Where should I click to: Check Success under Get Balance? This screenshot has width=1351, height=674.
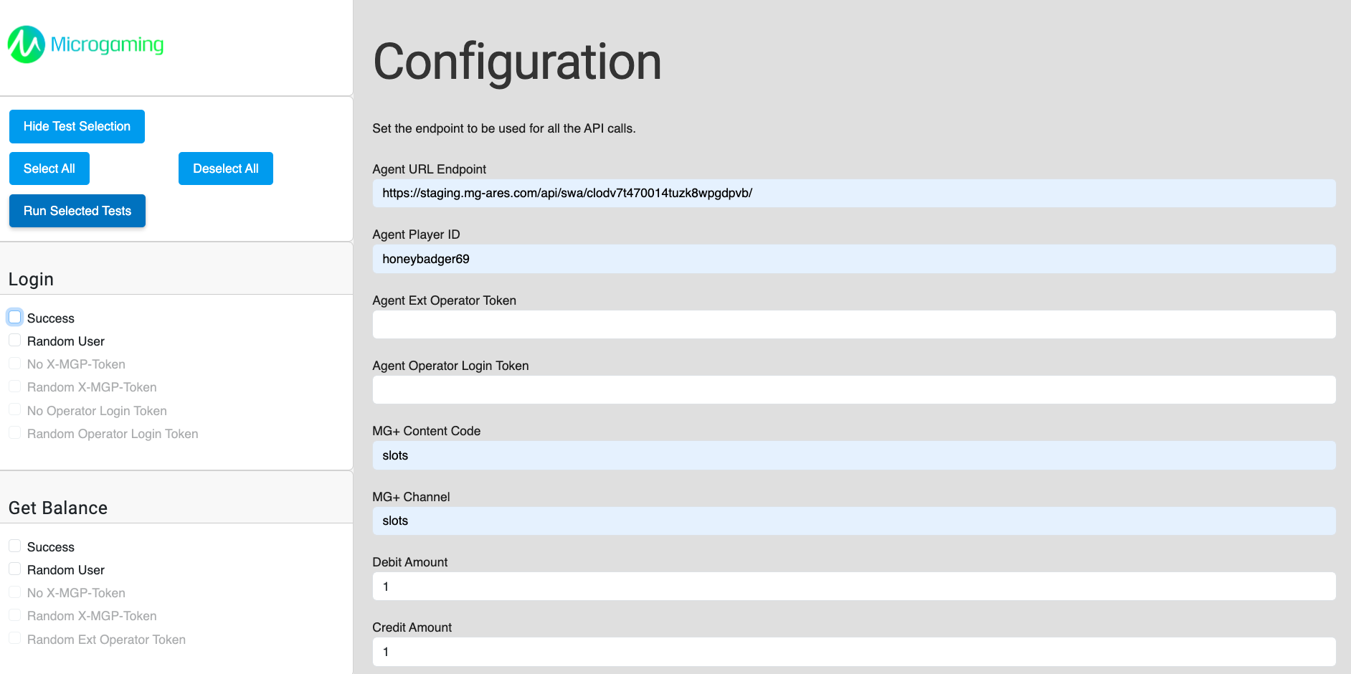click(x=15, y=545)
